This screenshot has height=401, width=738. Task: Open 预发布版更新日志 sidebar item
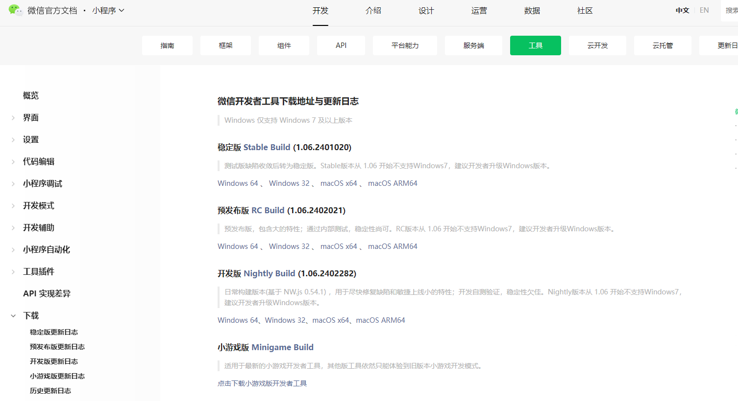[x=57, y=347]
